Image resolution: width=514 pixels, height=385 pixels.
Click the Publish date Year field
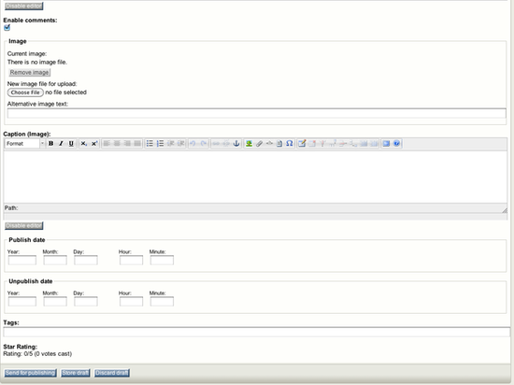click(22, 260)
